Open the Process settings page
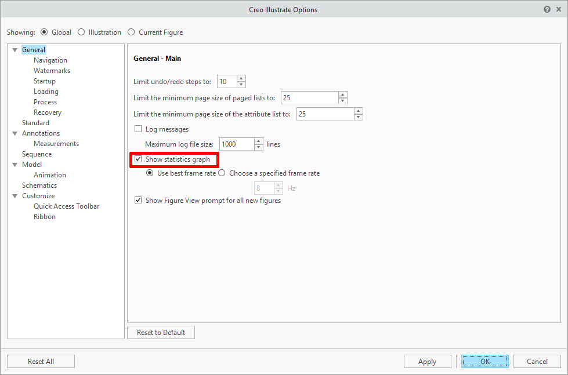 45,102
